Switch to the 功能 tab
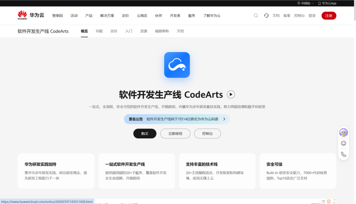The height and width of the screenshot is (204, 356). (99, 31)
